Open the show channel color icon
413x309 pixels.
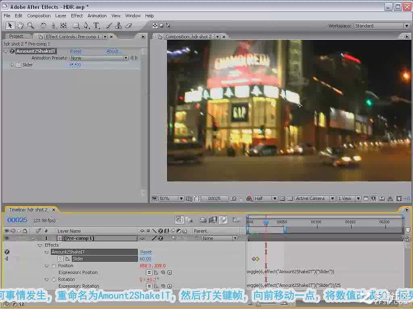click(249, 199)
